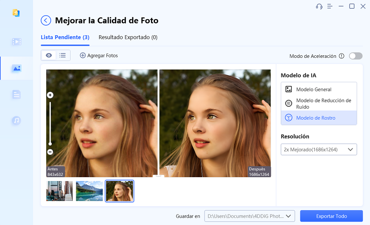
Task: Switch to eye preview view mode
Action: coord(49,55)
